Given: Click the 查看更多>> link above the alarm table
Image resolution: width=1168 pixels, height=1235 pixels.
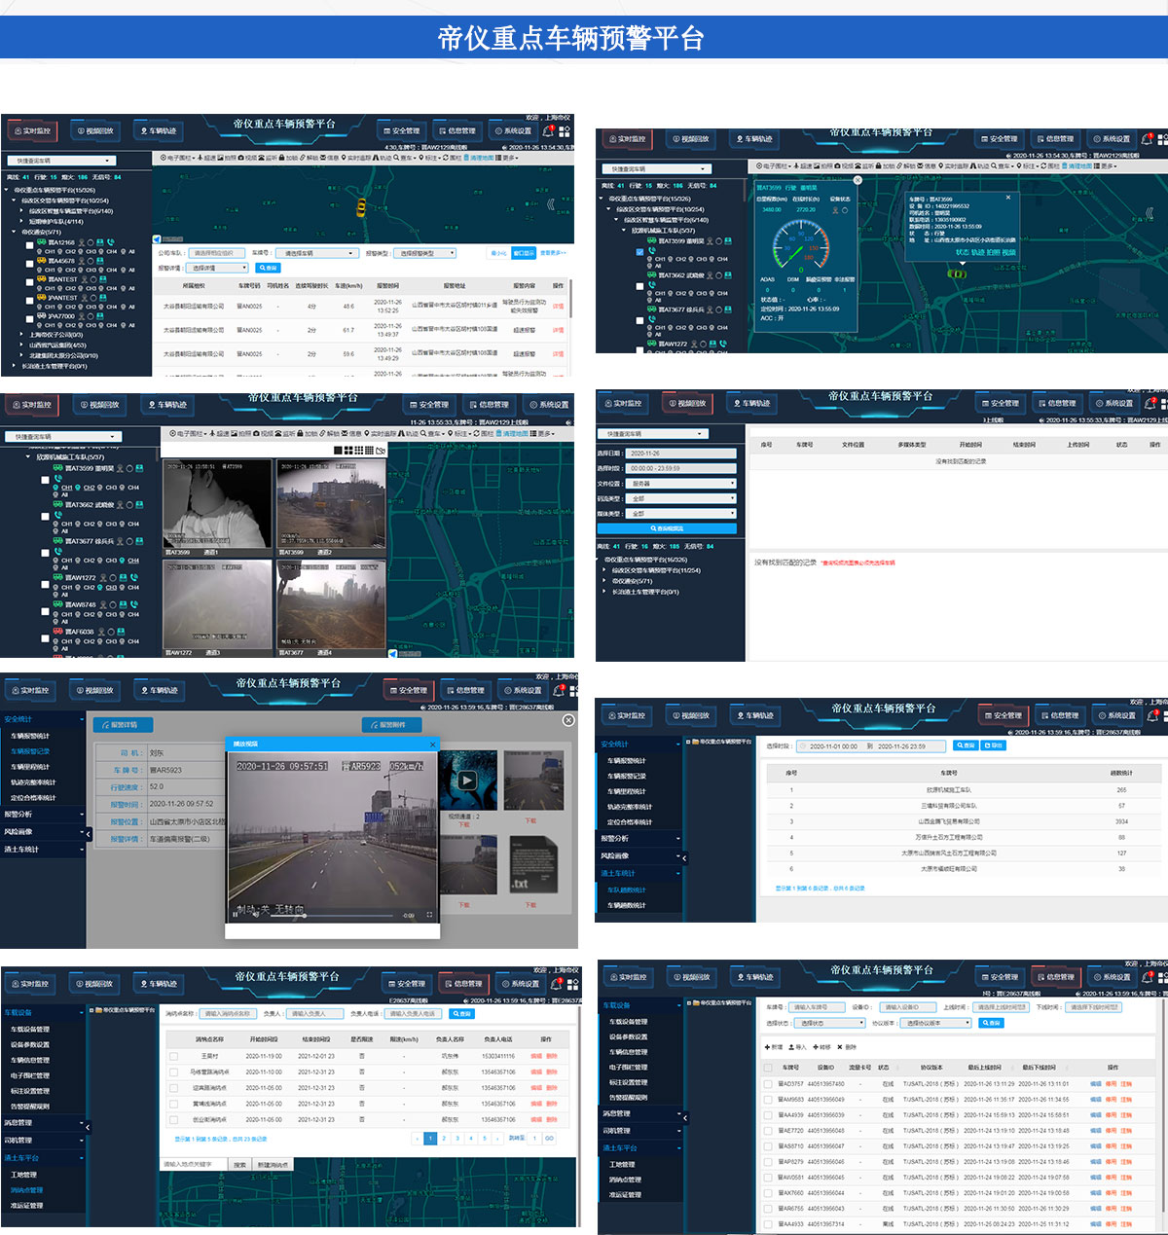Looking at the screenshot, I should (x=553, y=253).
